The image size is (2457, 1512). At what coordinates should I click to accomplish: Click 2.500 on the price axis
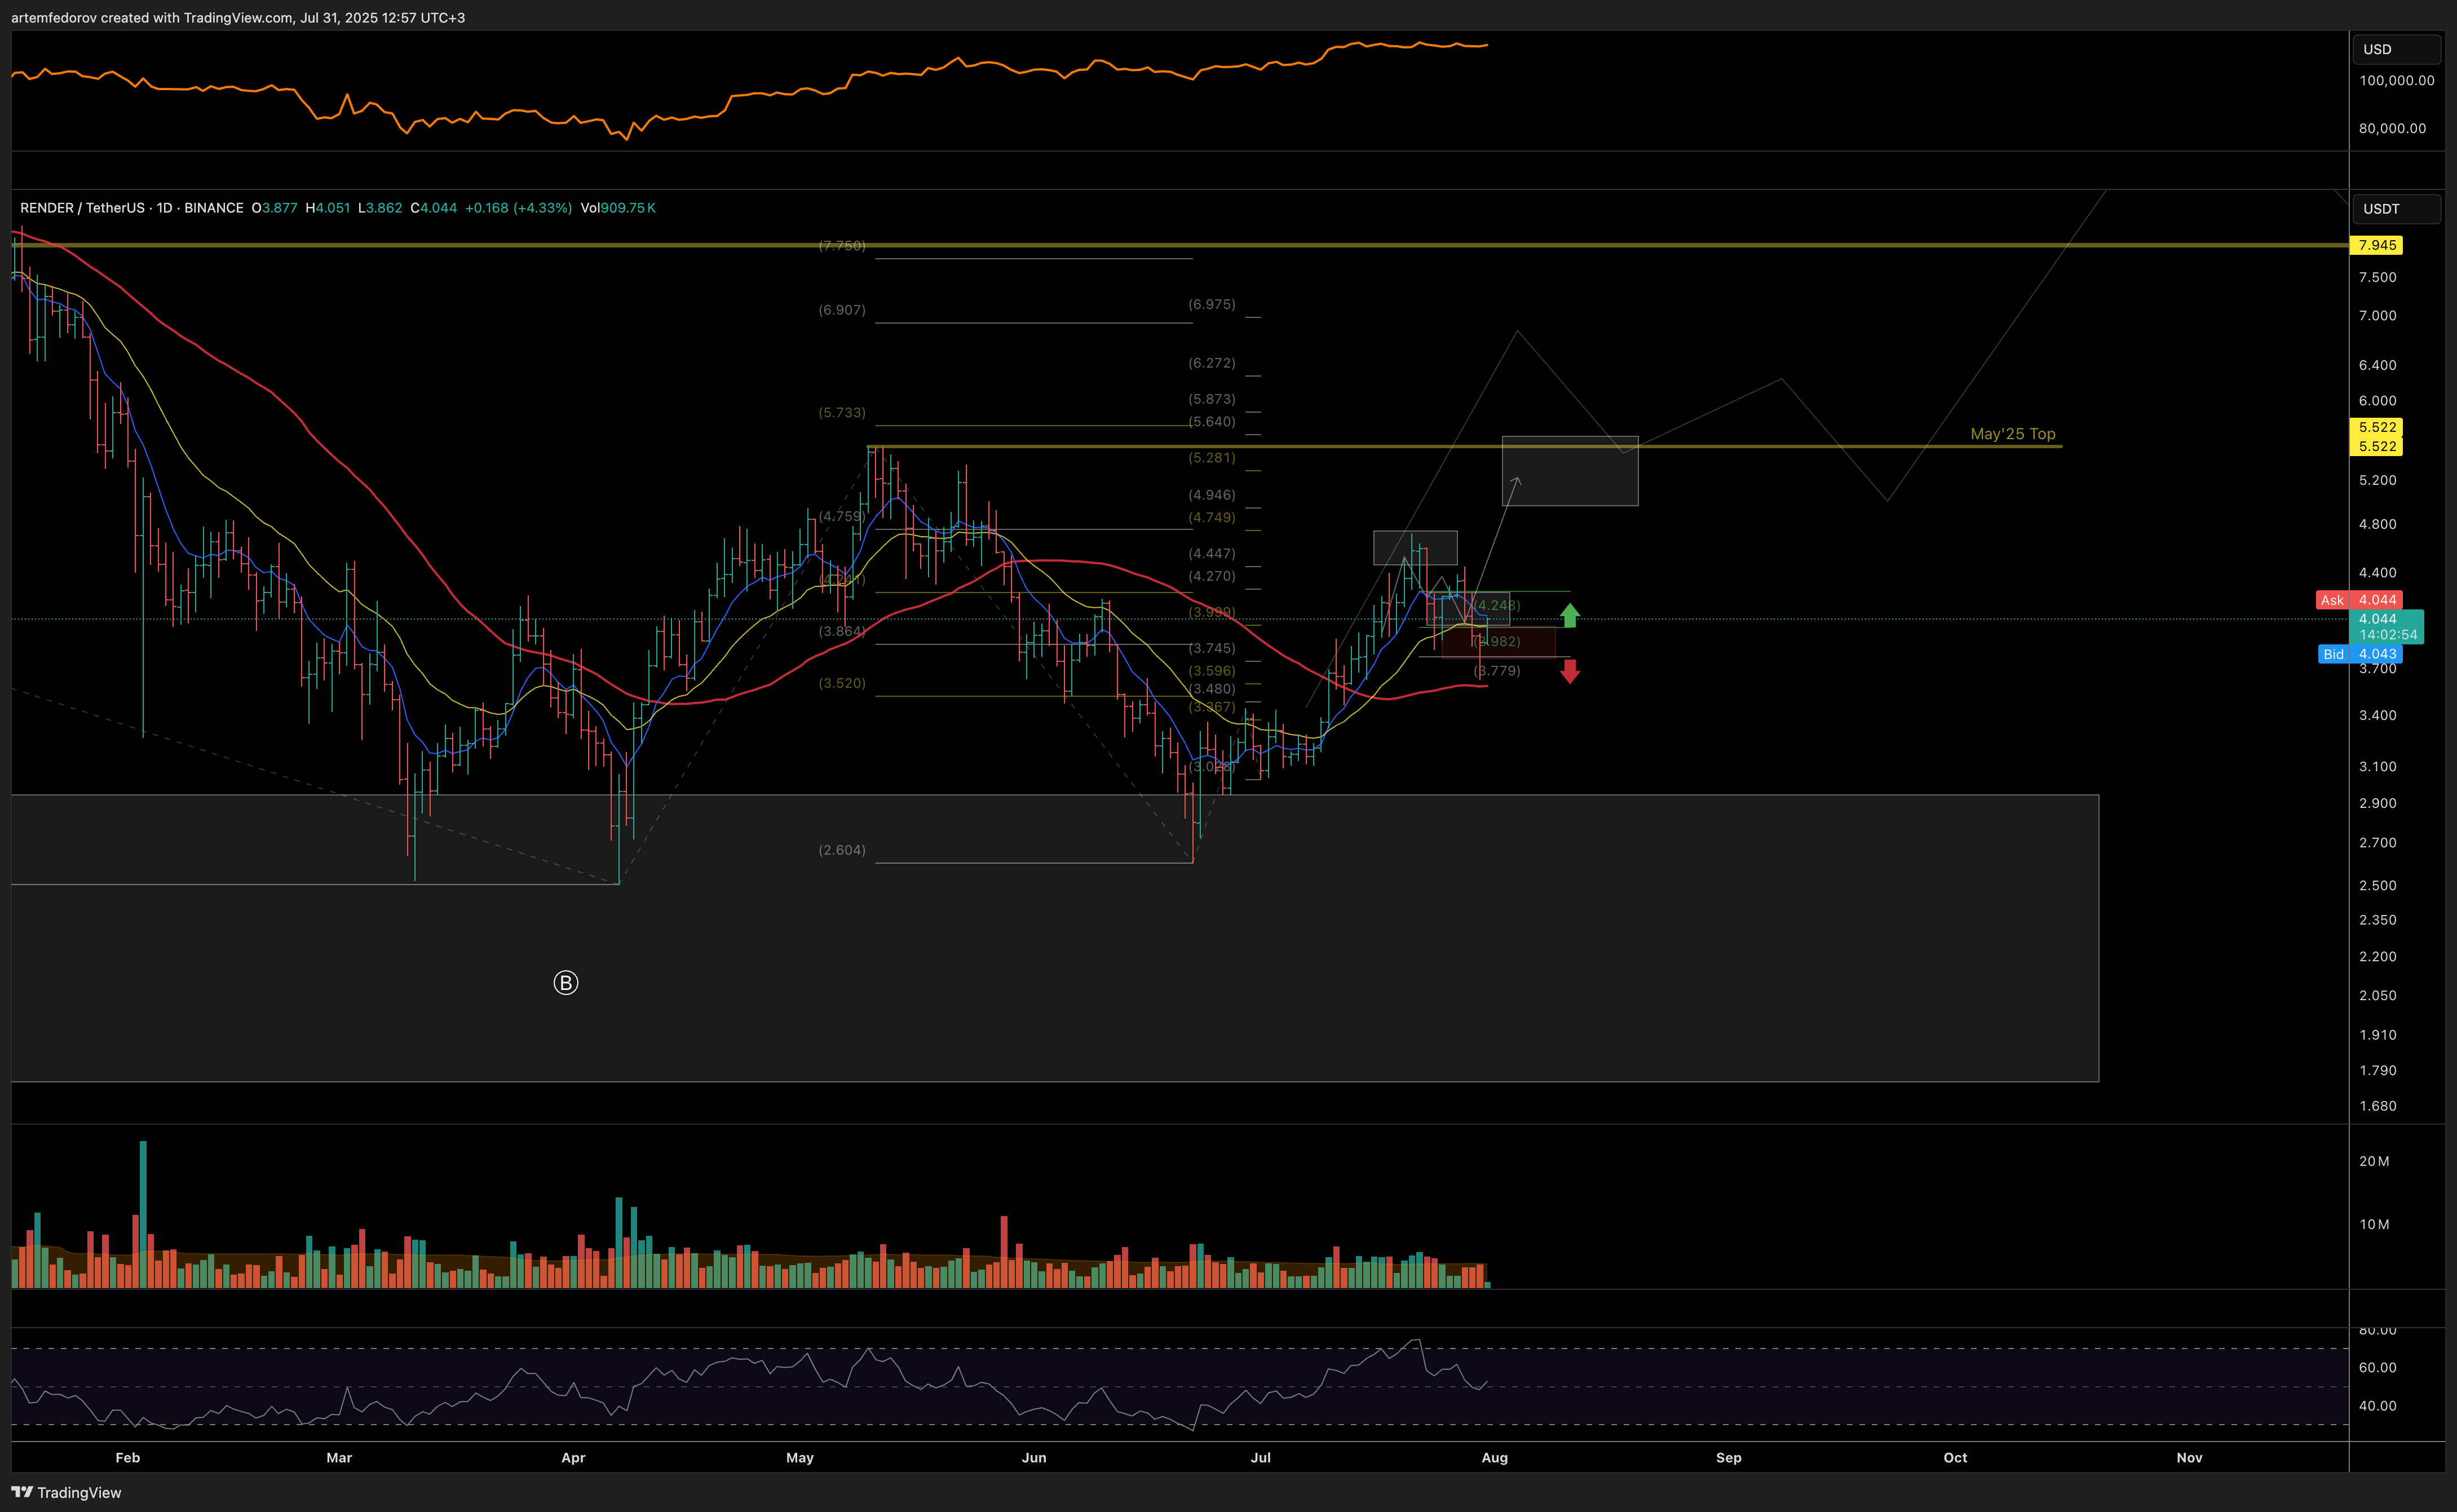pos(2377,885)
